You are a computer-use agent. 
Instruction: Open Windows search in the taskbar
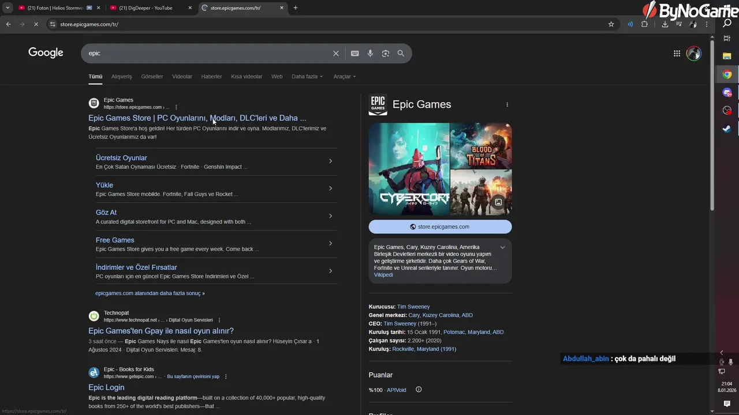727,23
